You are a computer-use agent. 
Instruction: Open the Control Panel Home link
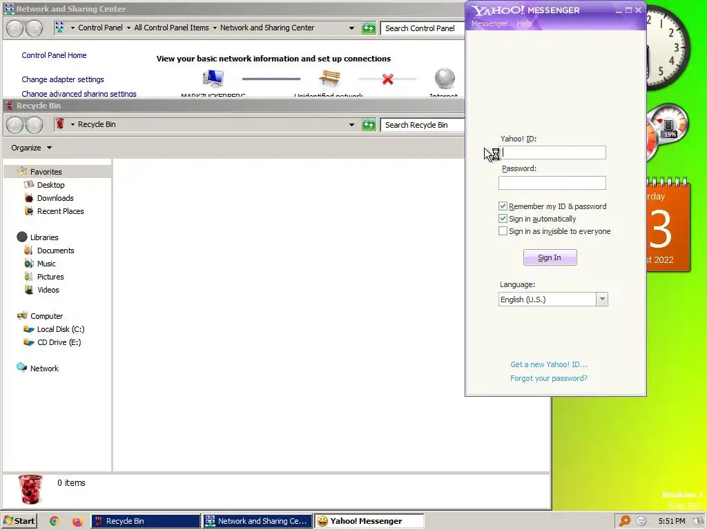(54, 55)
